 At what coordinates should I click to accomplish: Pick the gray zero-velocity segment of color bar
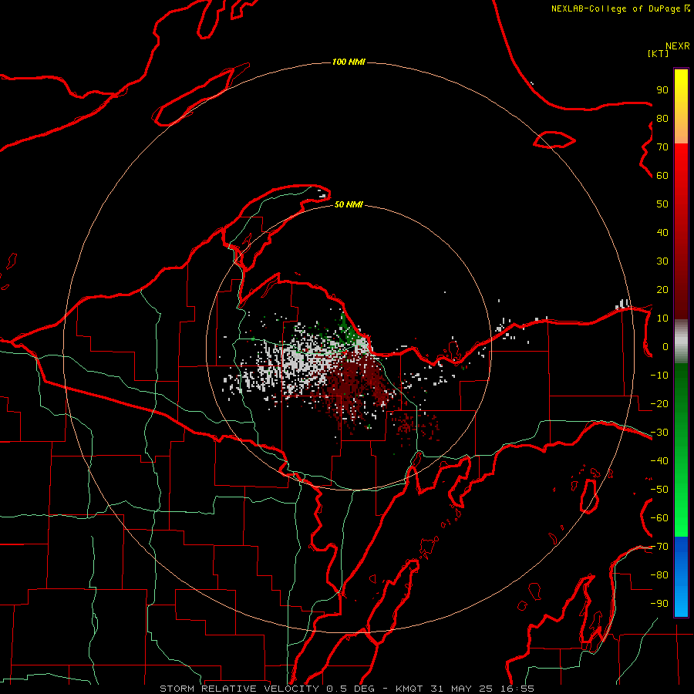point(681,342)
